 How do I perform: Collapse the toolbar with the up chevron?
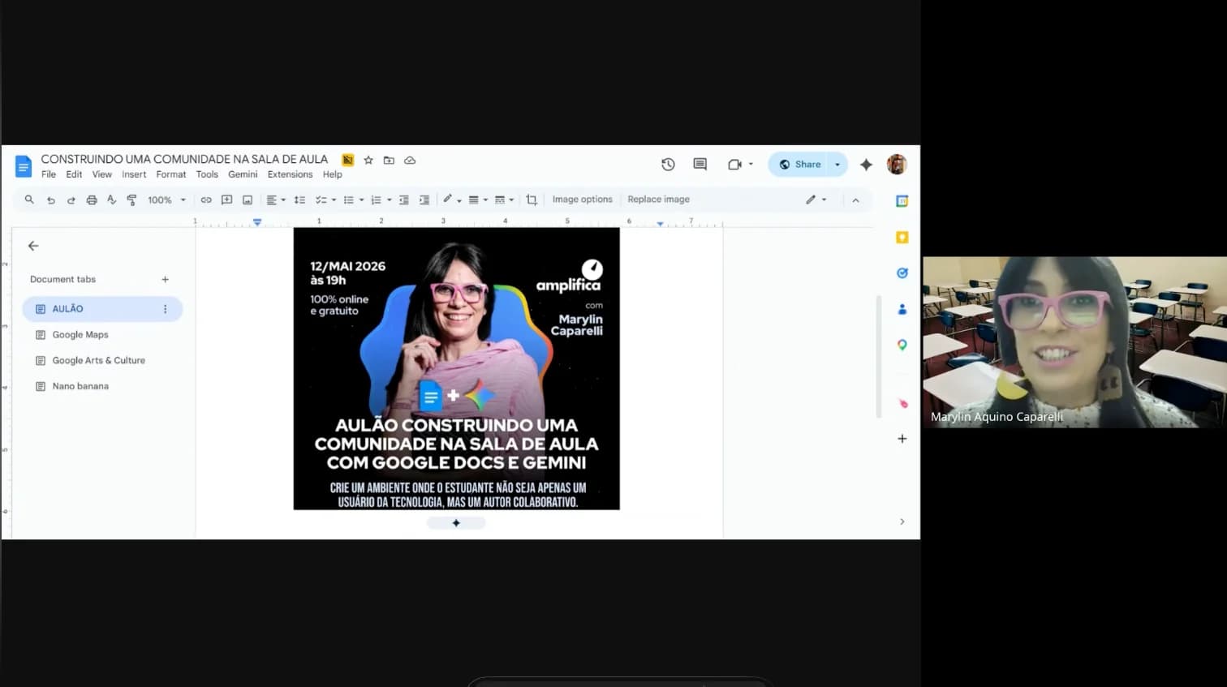point(855,200)
